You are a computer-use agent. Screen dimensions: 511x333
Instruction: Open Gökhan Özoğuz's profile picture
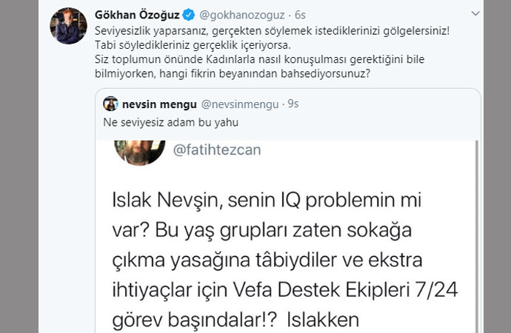click(x=64, y=27)
